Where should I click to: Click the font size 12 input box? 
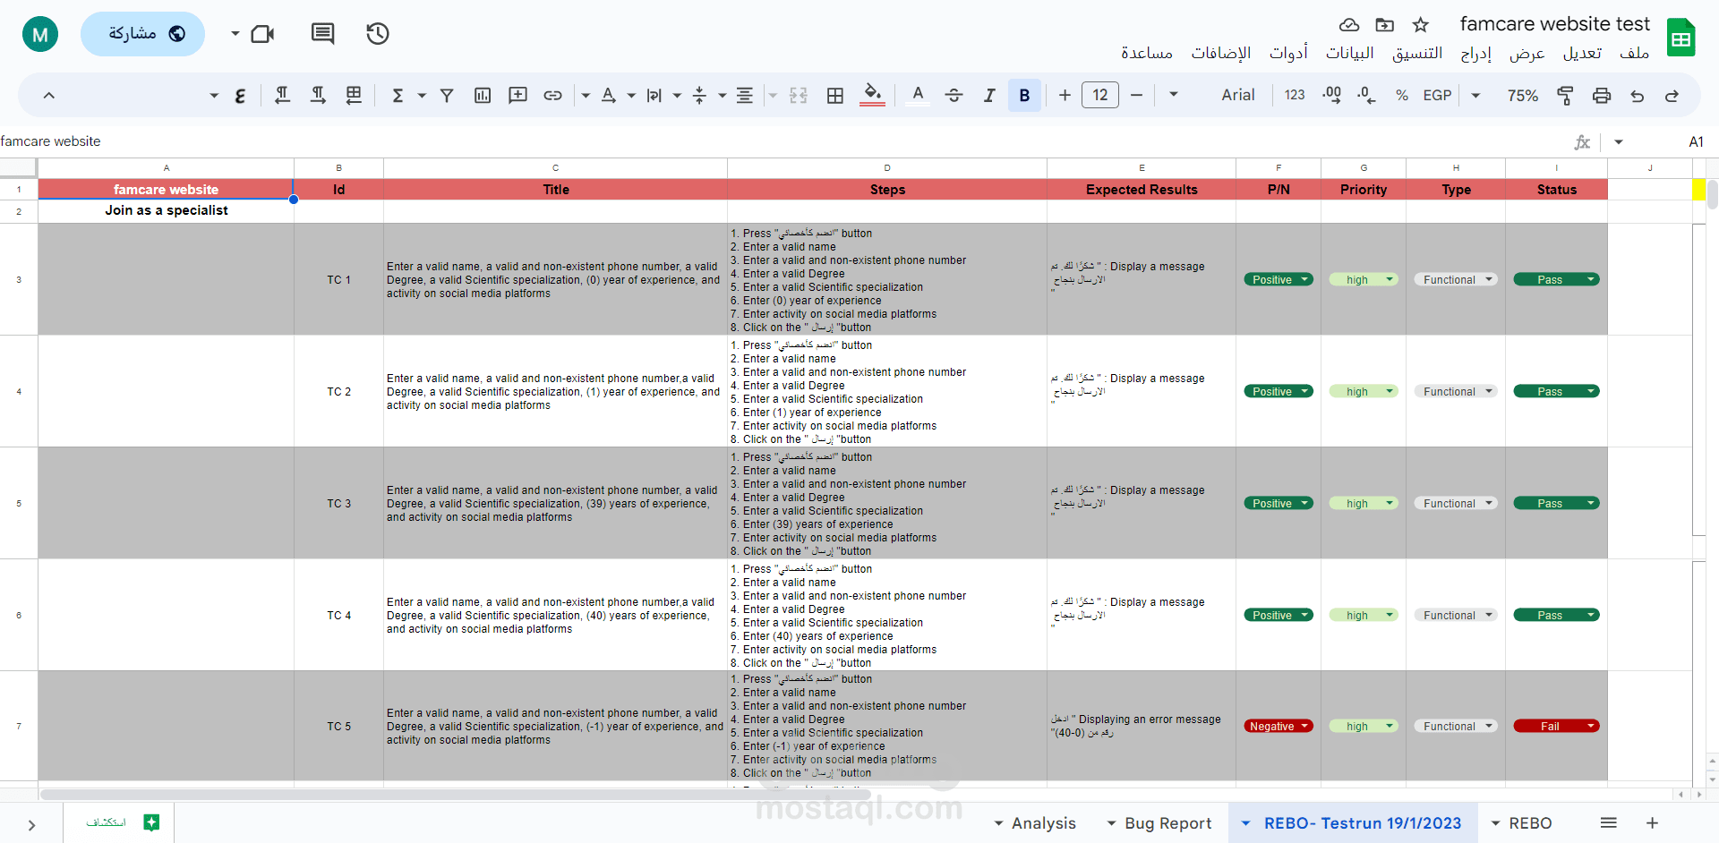pyautogui.click(x=1100, y=95)
